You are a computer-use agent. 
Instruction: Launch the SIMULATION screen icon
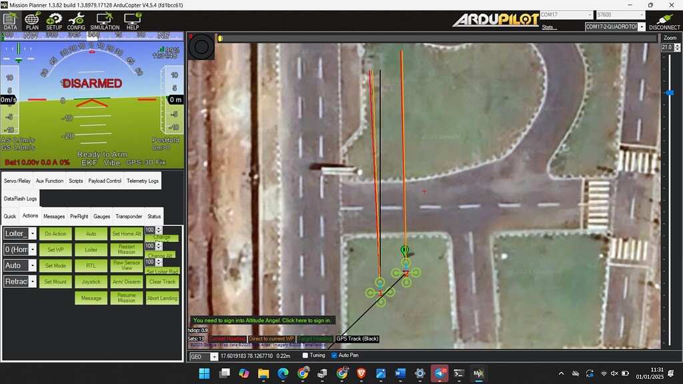pyautogui.click(x=103, y=21)
